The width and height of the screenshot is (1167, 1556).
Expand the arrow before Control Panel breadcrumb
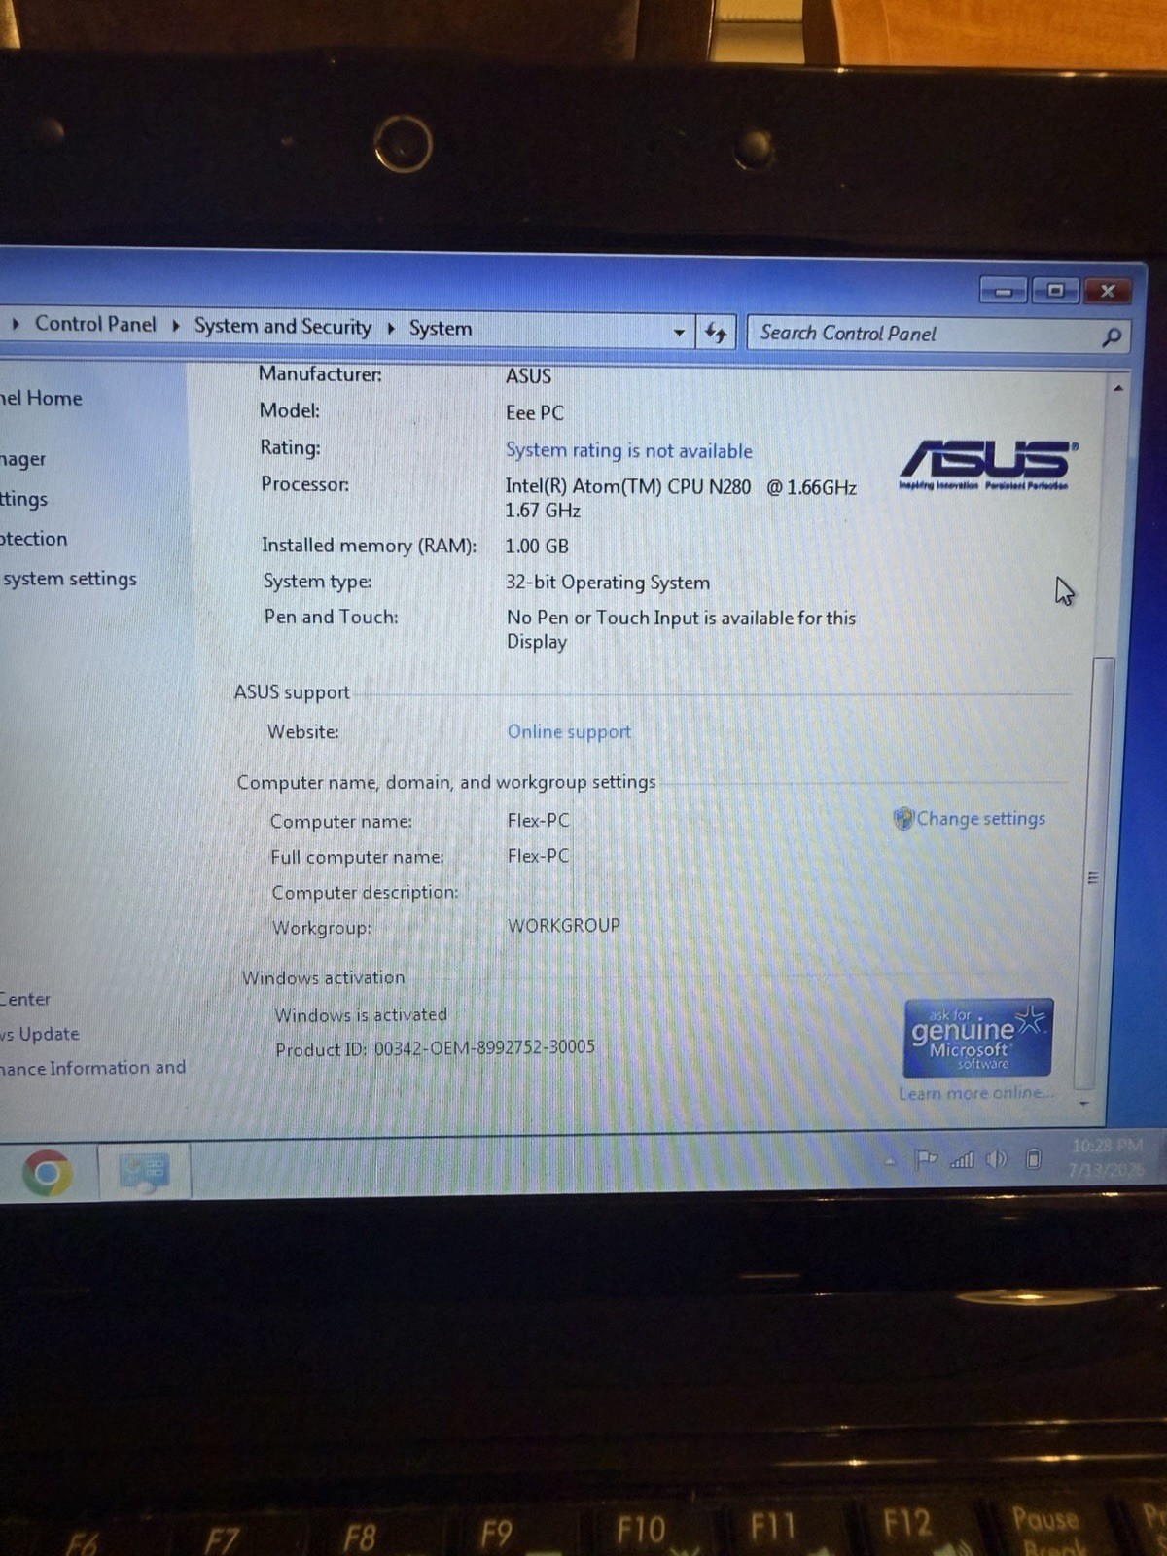pyautogui.click(x=16, y=323)
